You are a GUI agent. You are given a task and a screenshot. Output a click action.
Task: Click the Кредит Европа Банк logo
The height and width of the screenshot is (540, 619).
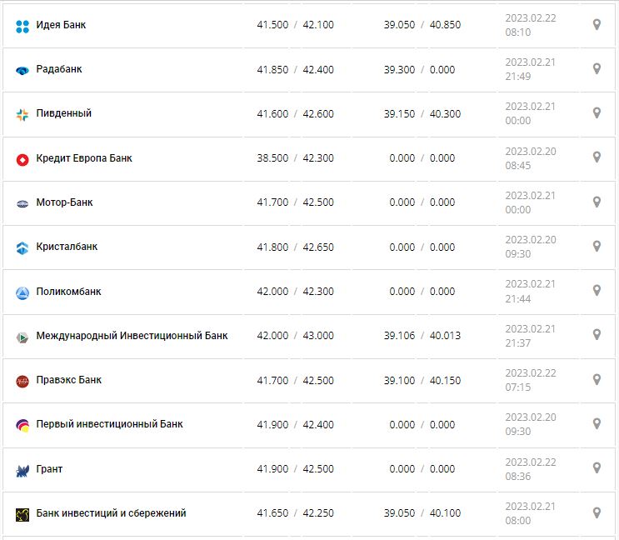click(x=22, y=159)
